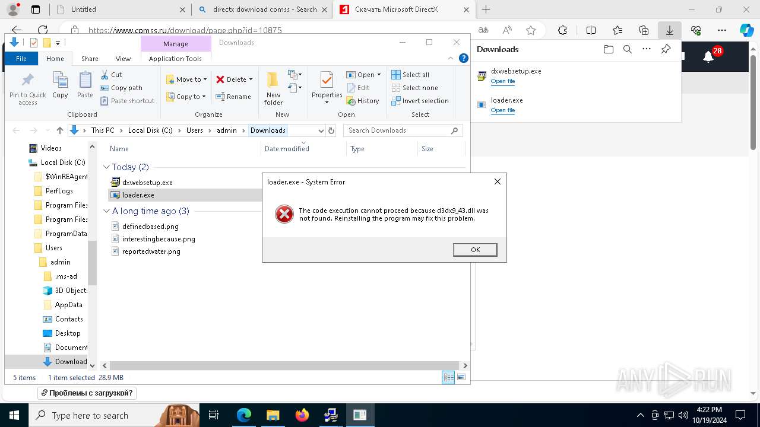Viewport: 760px width, 427px height.
Task: Open more options in Edge Downloads panel
Action: pyautogui.click(x=646, y=49)
